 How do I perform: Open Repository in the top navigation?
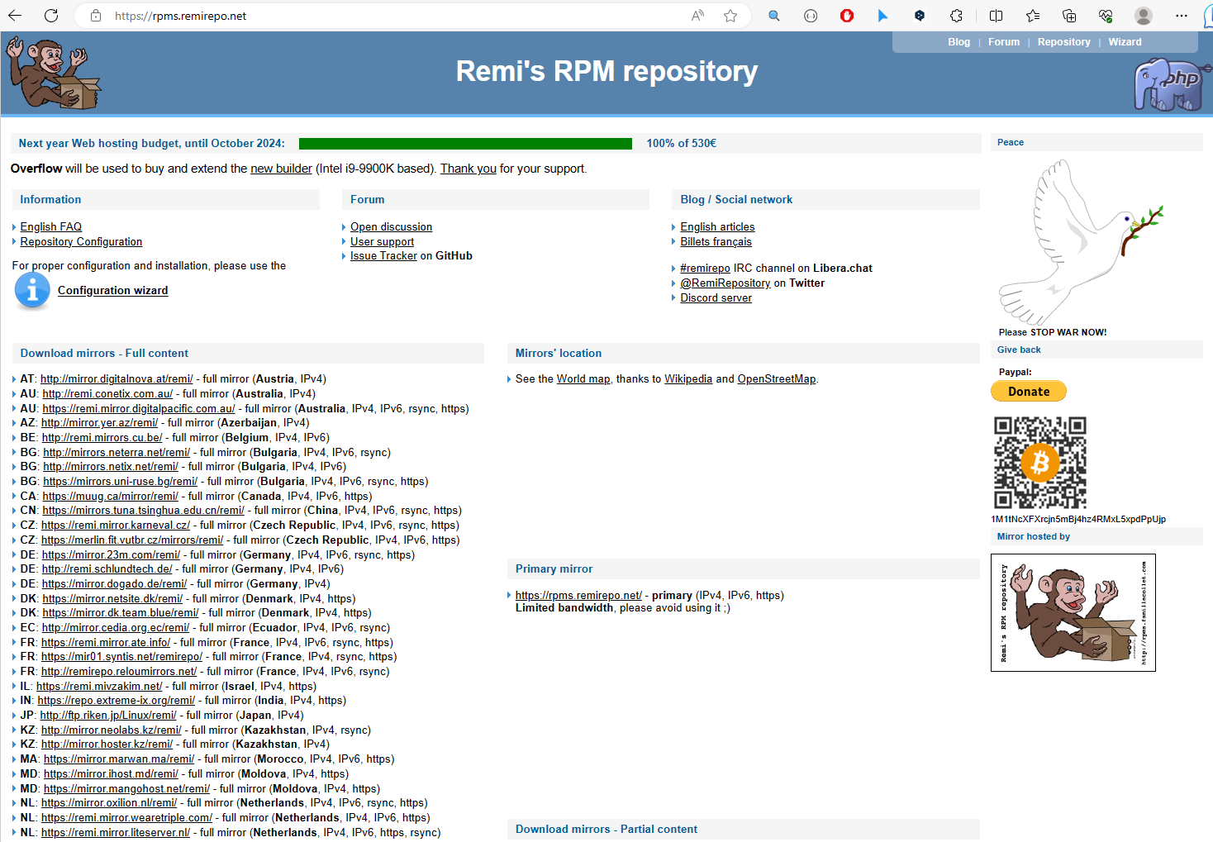tap(1063, 42)
